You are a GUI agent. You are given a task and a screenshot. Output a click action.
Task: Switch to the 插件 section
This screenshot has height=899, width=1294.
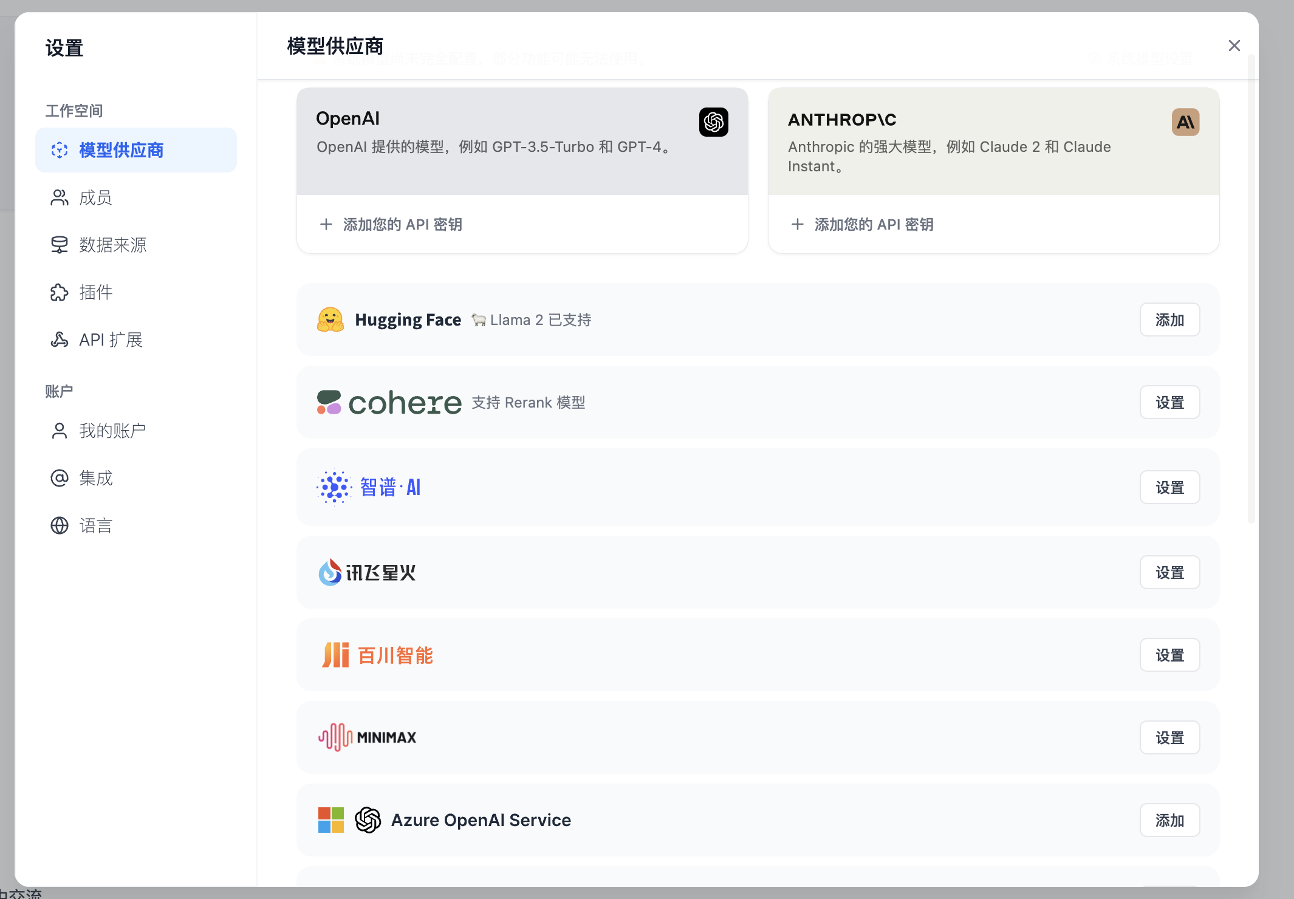point(95,292)
